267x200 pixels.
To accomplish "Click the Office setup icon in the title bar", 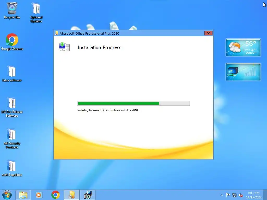I will (57, 33).
